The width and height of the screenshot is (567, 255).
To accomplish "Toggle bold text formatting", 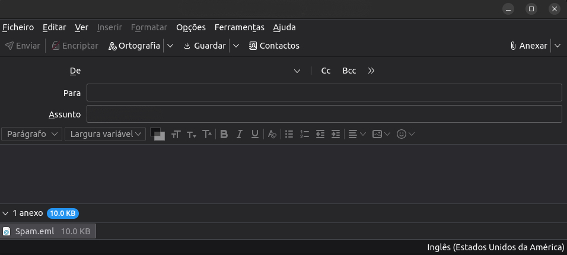I will click(x=224, y=134).
